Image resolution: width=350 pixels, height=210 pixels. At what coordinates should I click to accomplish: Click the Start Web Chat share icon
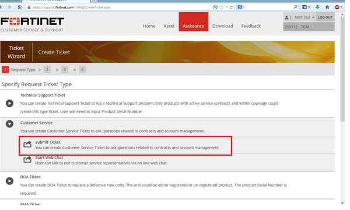(27, 159)
